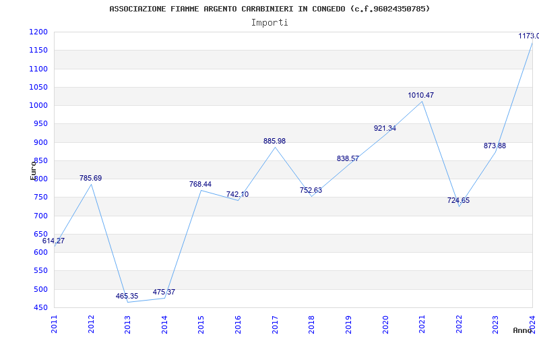539x337 pixels.
Task: Select the 742.10 data label
Action: (238, 194)
